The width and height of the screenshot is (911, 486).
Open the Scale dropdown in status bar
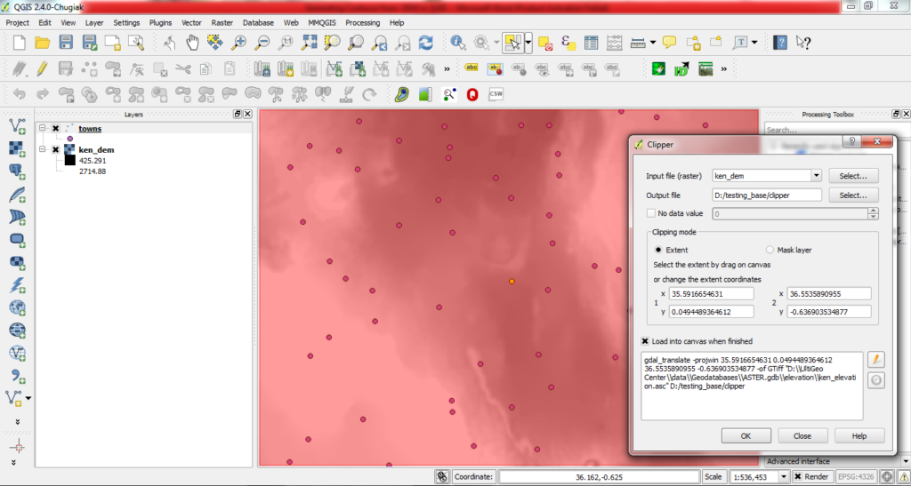click(x=783, y=477)
